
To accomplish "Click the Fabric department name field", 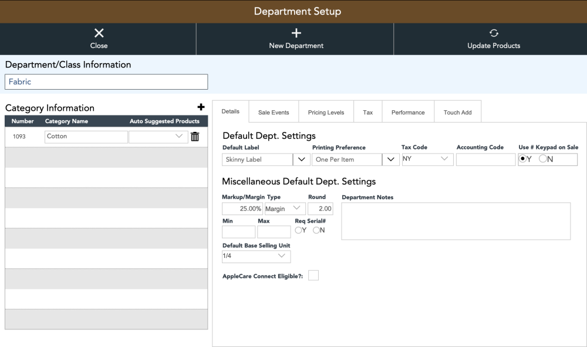I will (x=106, y=81).
